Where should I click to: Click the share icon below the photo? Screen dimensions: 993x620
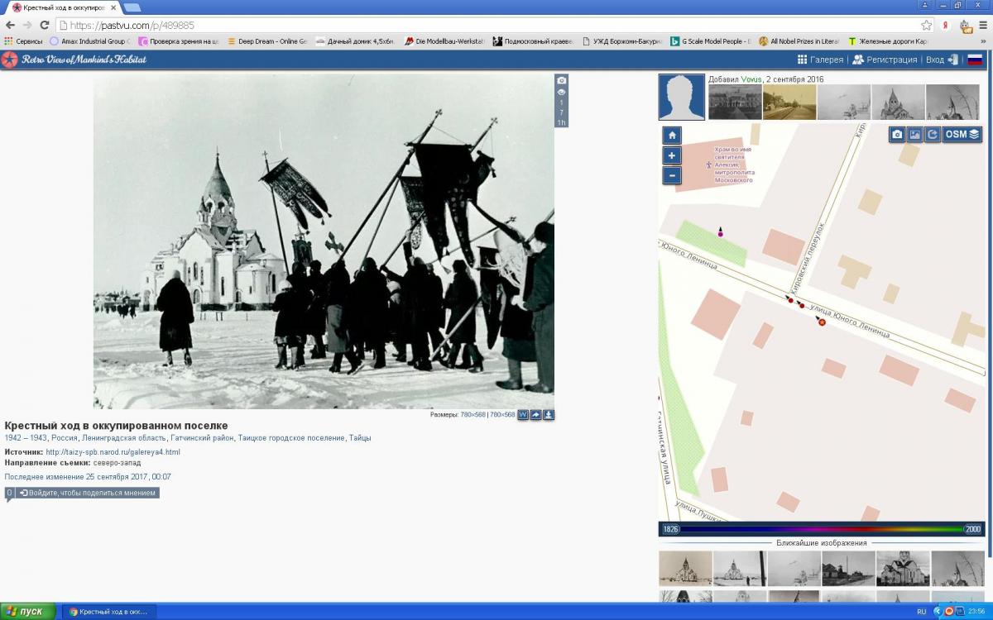pyautogui.click(x=535, y=415)
